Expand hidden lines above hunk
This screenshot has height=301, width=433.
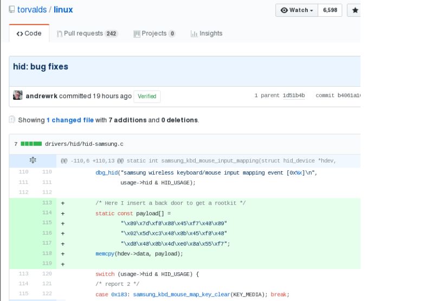(33, 161)
